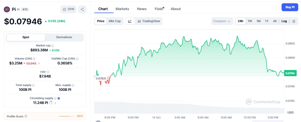This screenshot has width=301, height=122.
Task: Show Volume (24h) info icon
Action: pos(34,59)
